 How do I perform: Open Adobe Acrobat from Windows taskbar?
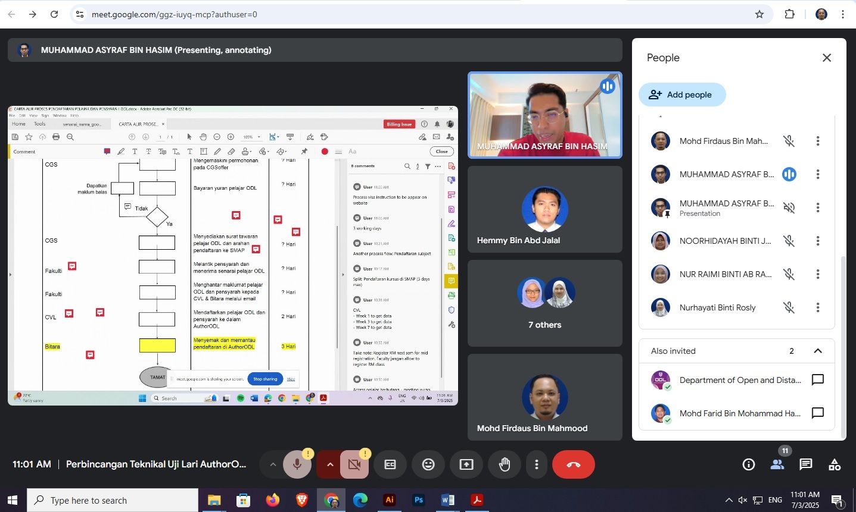pyautogui.click(x=477, y=500)
